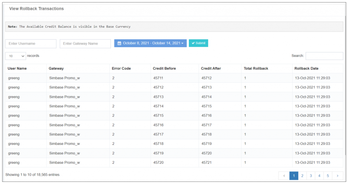This screenshot has width=348, height=184.
Task: Sort by Error Code header
Action: click(121, 69)
